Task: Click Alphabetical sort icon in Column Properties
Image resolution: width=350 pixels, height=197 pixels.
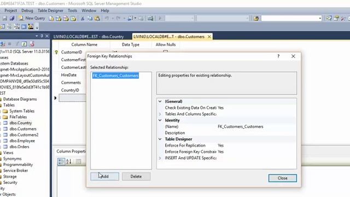Action: click(x=69, y=161)
